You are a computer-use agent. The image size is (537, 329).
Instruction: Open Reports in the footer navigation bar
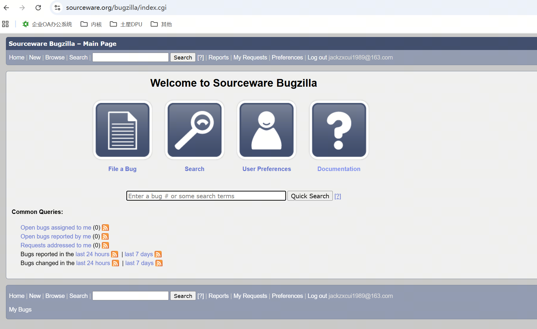click(x=218, y=296)
